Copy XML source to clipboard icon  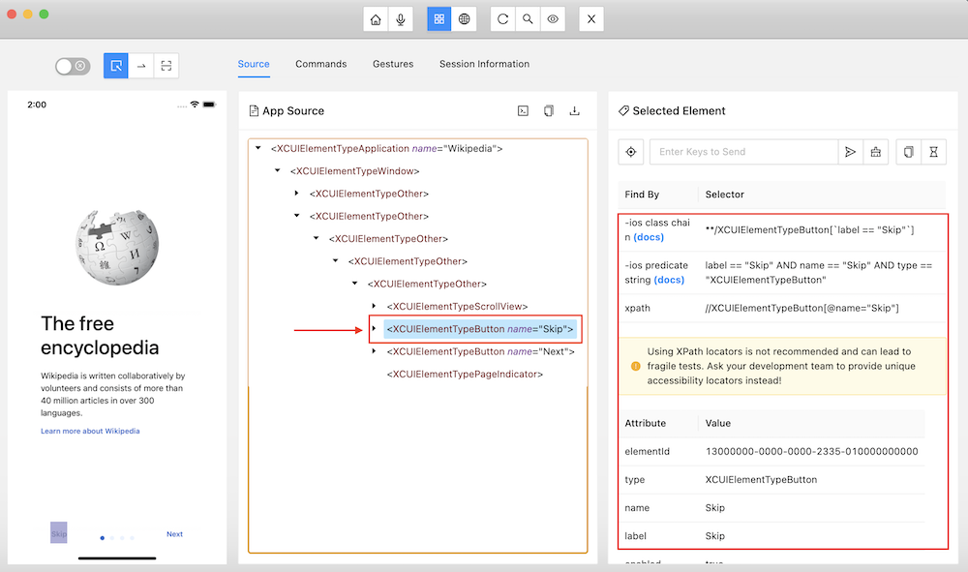click(549, 111)
